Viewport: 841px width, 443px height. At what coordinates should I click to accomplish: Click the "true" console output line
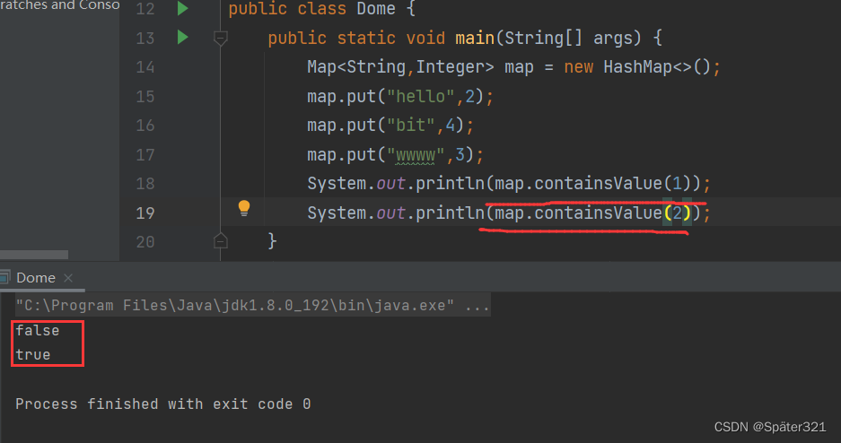coord(33,355)
